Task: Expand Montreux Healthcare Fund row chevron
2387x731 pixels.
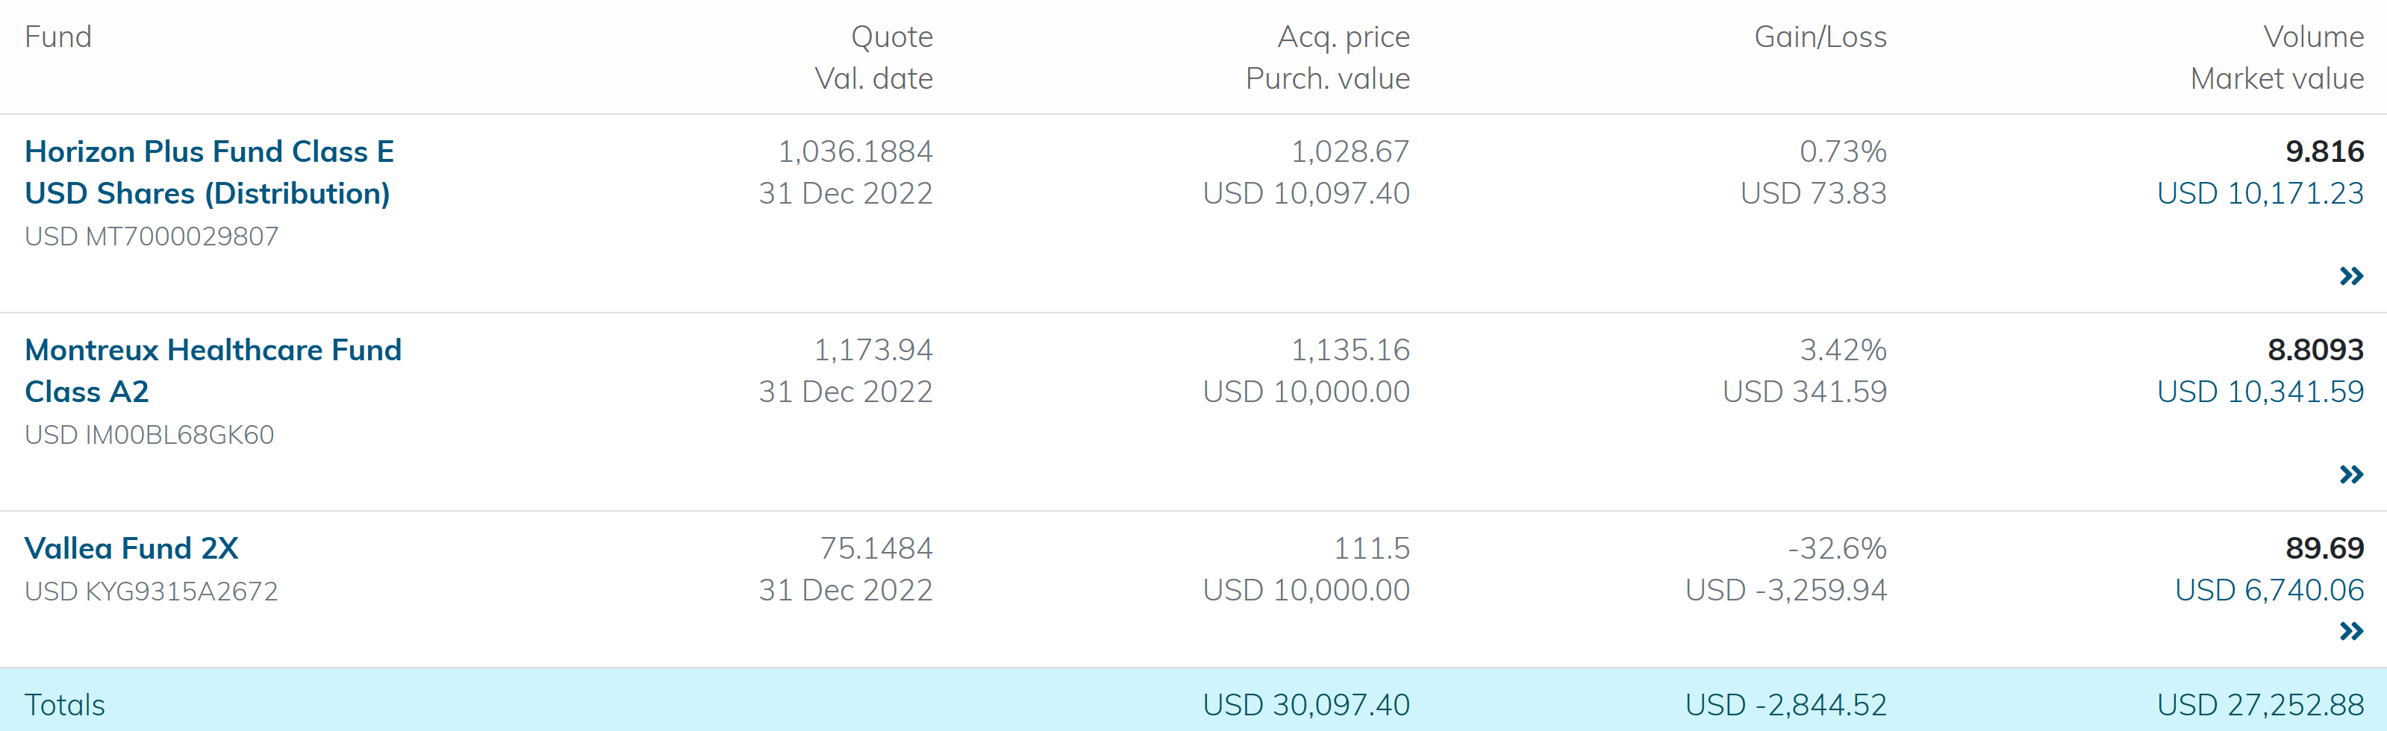Action: tap(2350, 474)
